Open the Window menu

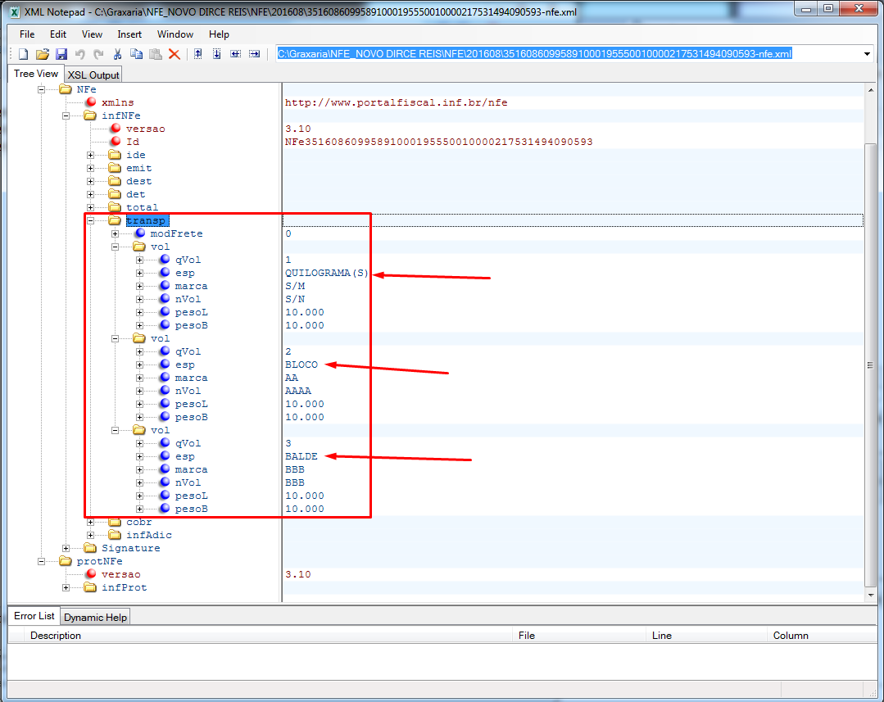(x=175, y=34)
